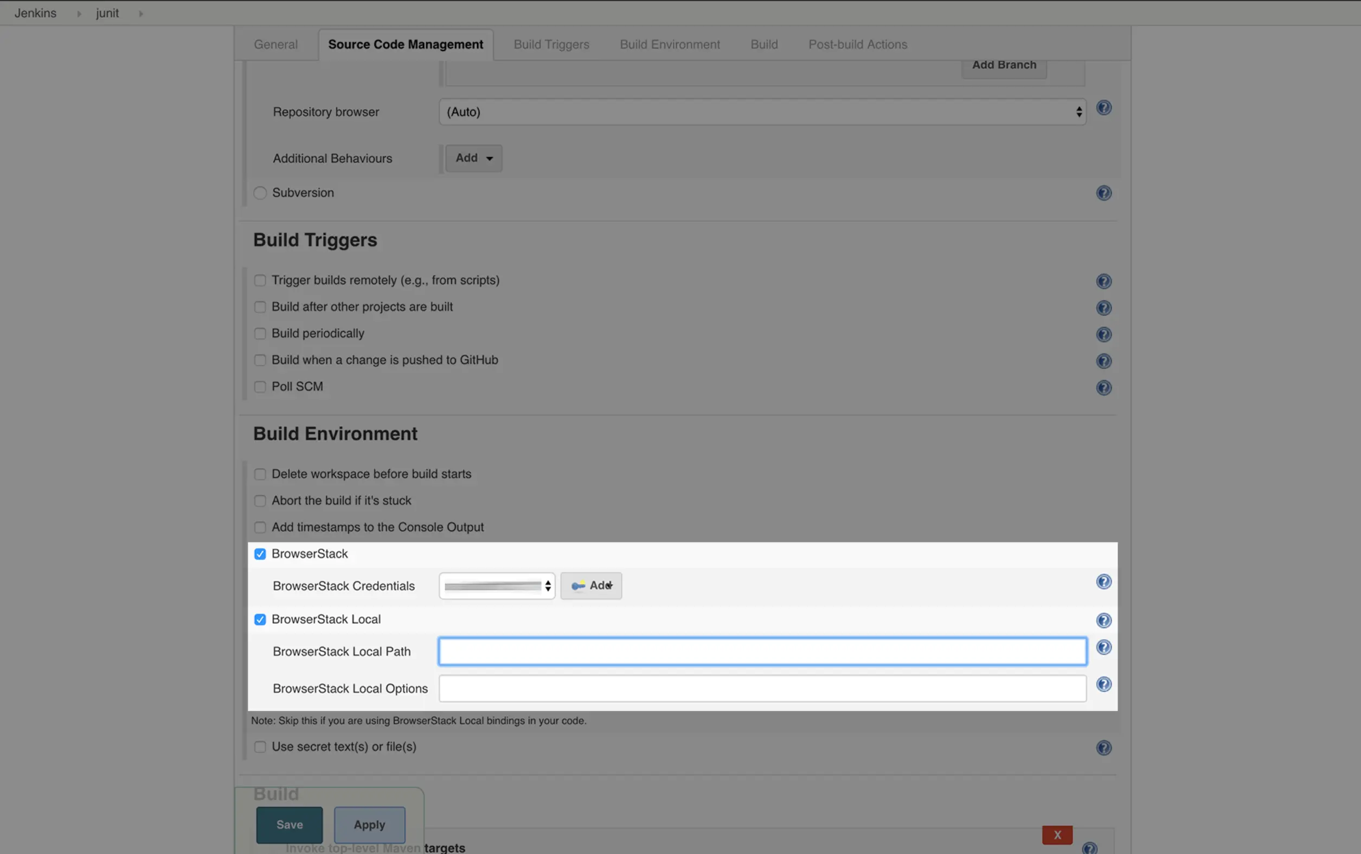Open BrowserStack Credentials select box

[497, 586]
